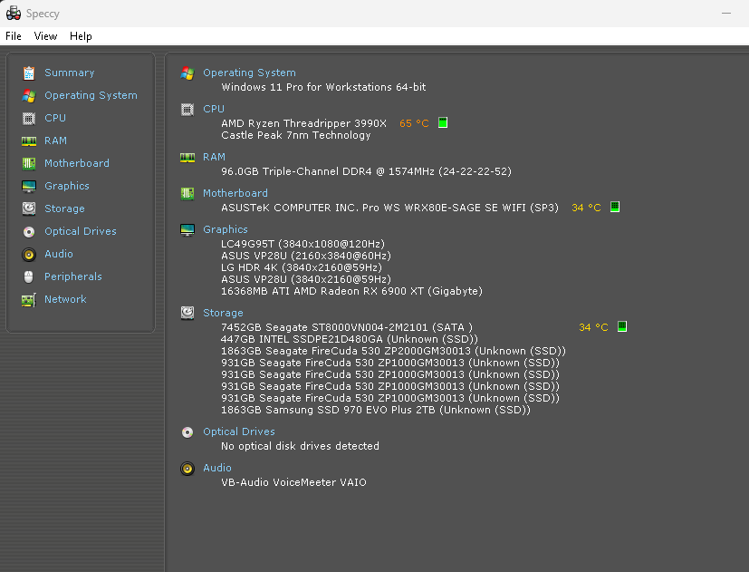
Task: Click 'Windows 11 Pro for Workstations 64-bit' text
Action: 323,87
